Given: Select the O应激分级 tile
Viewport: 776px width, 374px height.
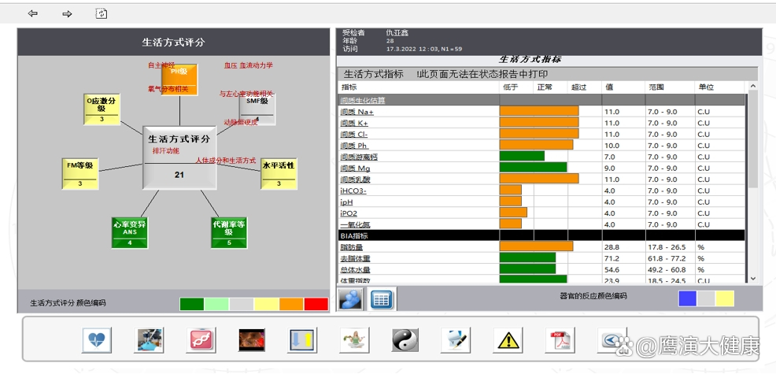Looking at the screenshot, I should pos(102,109).
